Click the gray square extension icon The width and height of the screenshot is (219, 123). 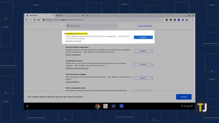[175, 20]
